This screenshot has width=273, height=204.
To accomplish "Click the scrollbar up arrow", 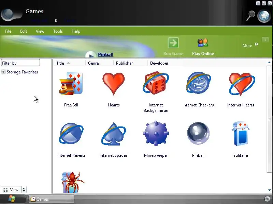I will (x=269, y=63).
